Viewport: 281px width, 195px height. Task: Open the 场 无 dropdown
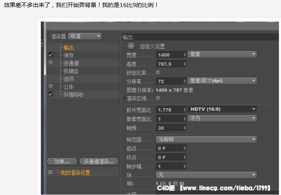click(206, 175)
